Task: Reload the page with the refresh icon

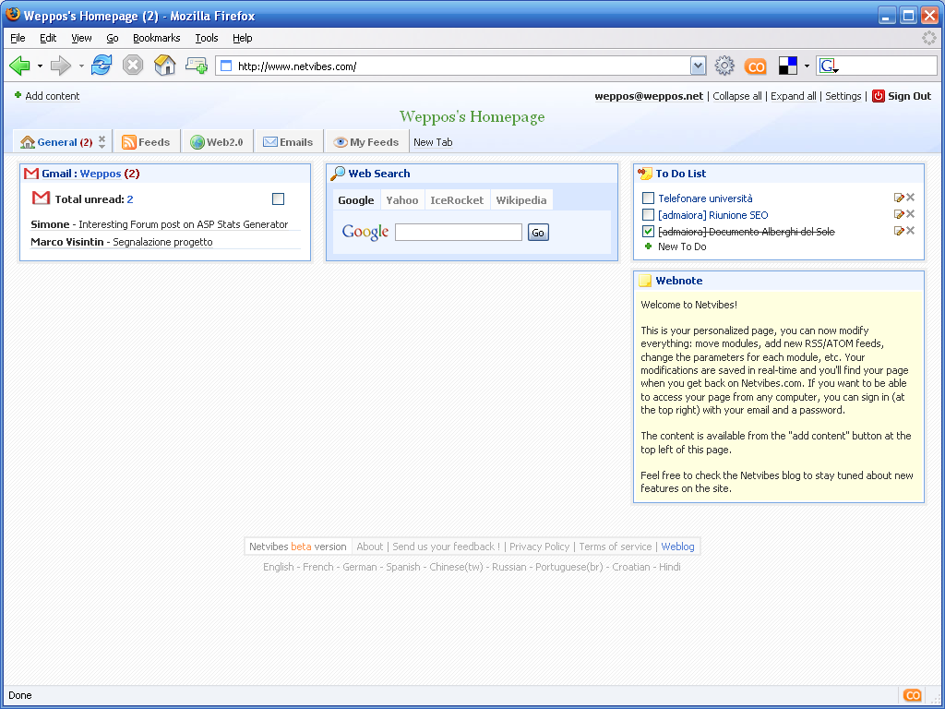Action: tap(102, 65)
